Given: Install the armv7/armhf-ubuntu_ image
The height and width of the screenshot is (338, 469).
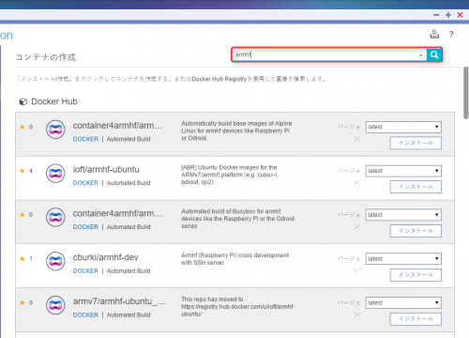Looking at the screenshot, I should click(x=416, y=319).
